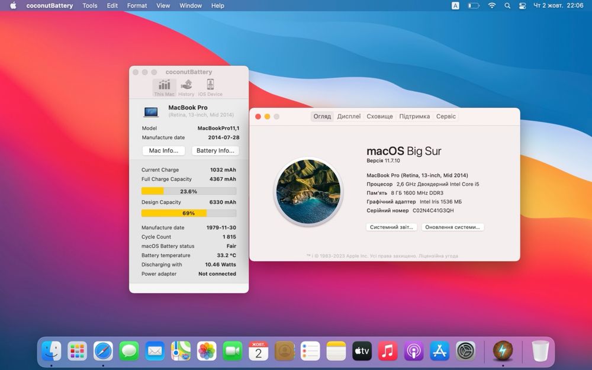This screenshot has height=370, width=592.
Task: Select History tab in coconutBattery
Action: coord(186,88)
